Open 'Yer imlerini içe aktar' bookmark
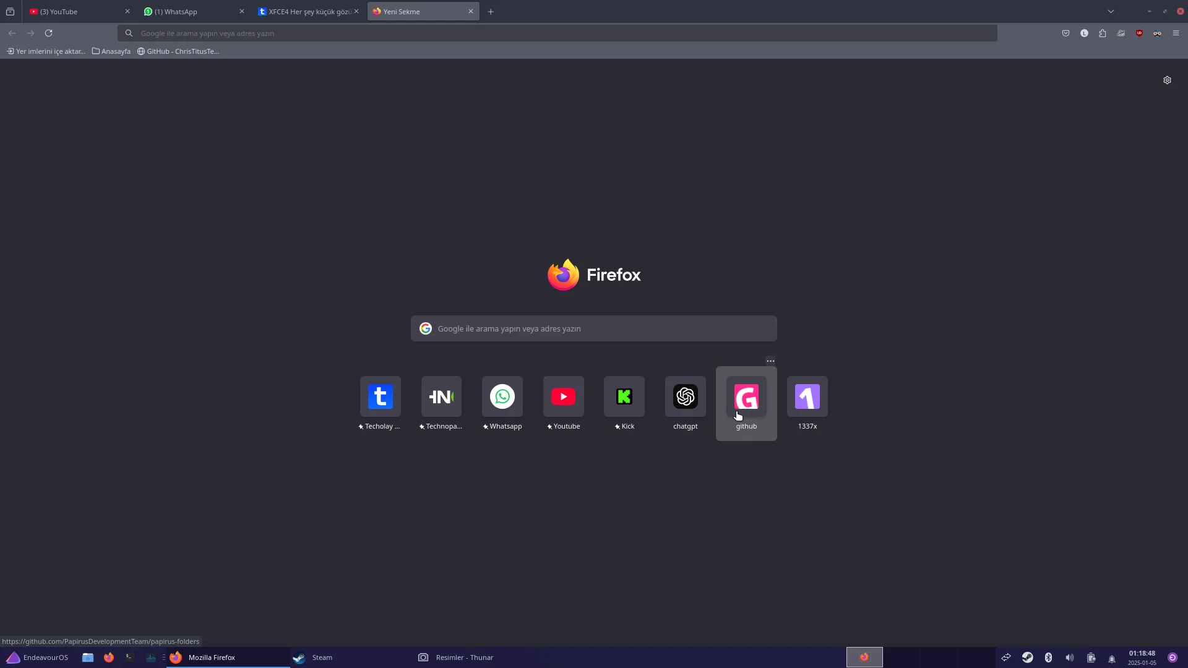Viewport: 1188px width, 668px height. (x=46, y=51)
